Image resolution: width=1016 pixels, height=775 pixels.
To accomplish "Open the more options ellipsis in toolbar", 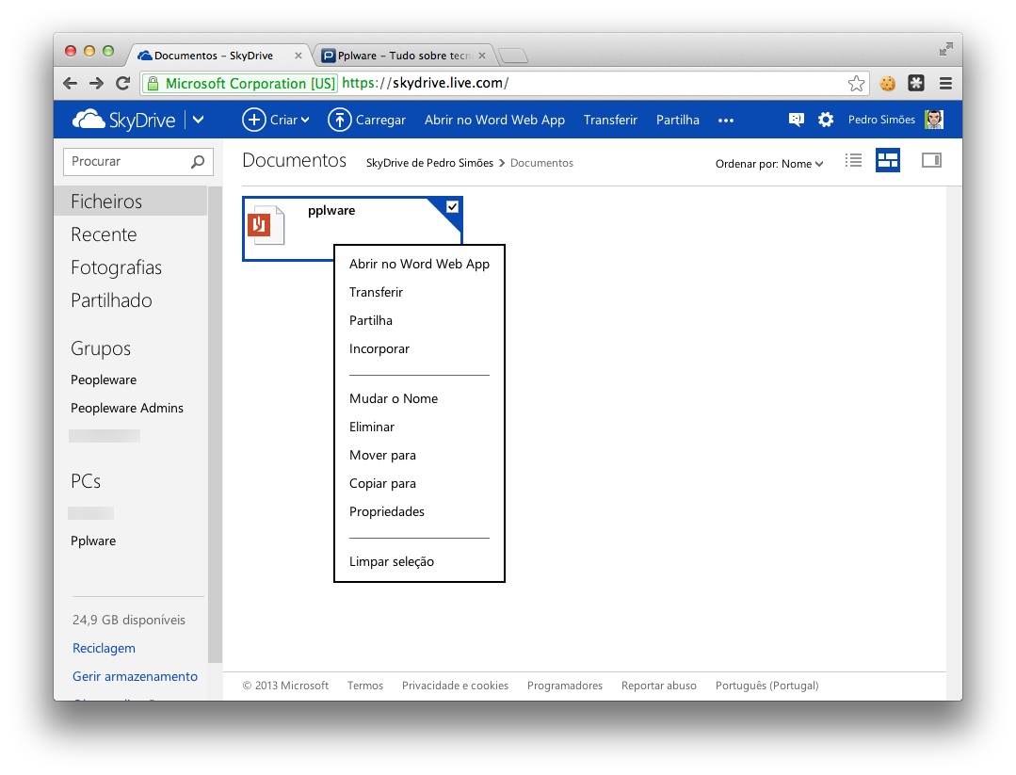I will pyautogui.click(x=726, y=121).
